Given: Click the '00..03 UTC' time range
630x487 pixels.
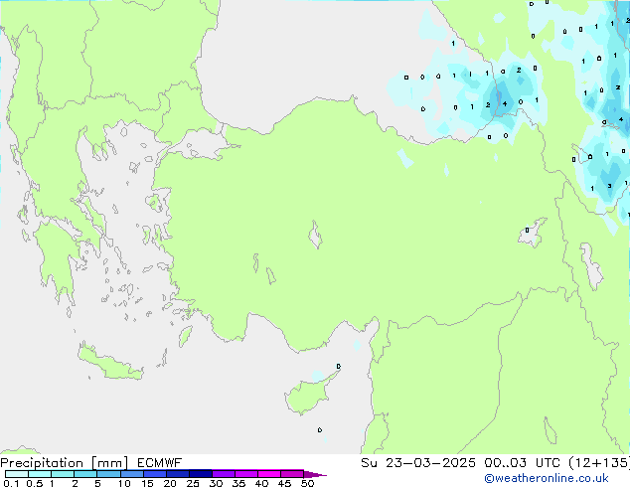Looking at the screenshot, I should (x=522, y=463).
